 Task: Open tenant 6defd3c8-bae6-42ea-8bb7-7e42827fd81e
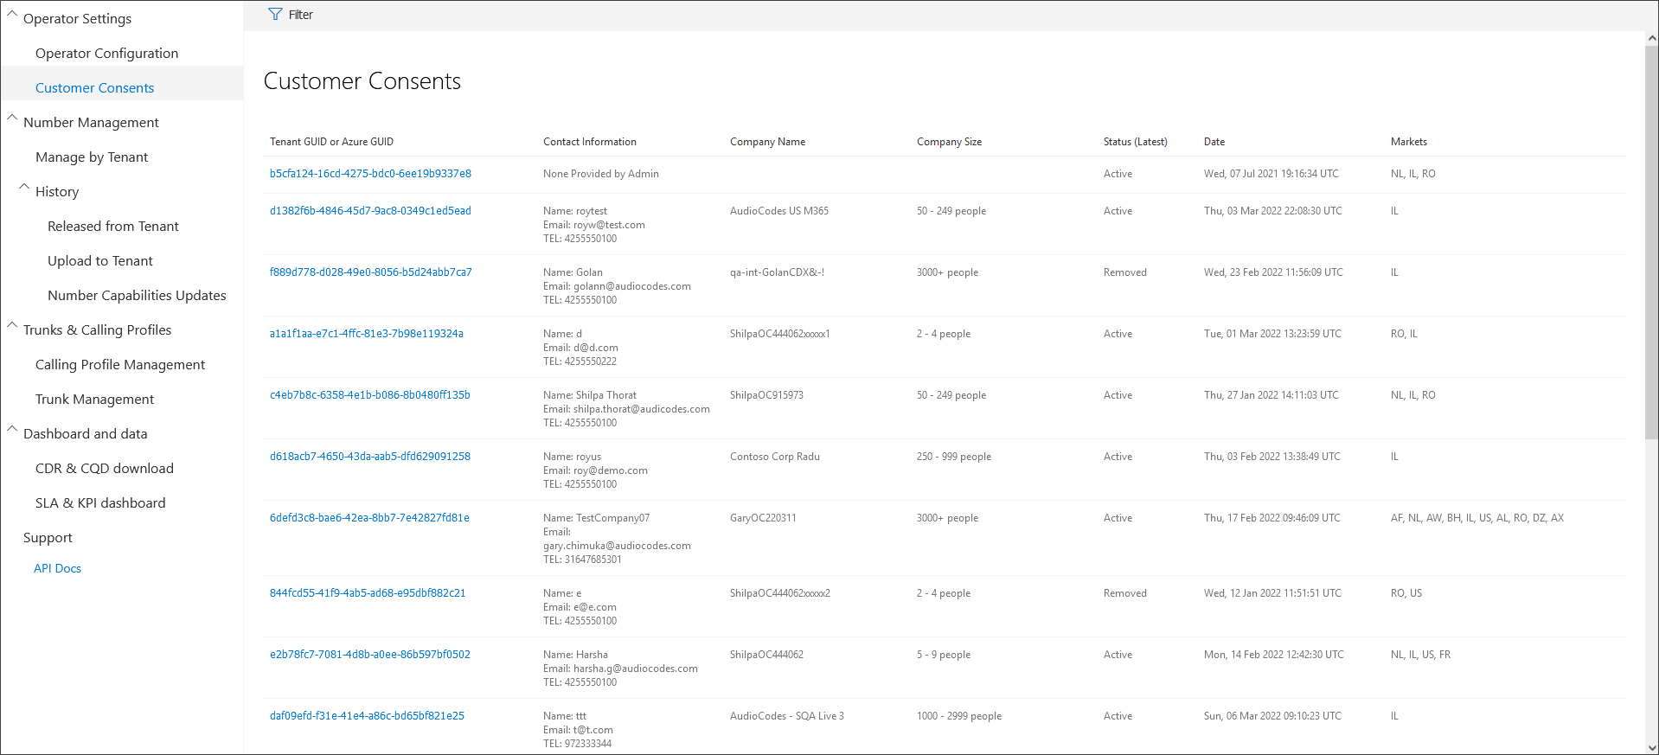click(x=369, y=518)
